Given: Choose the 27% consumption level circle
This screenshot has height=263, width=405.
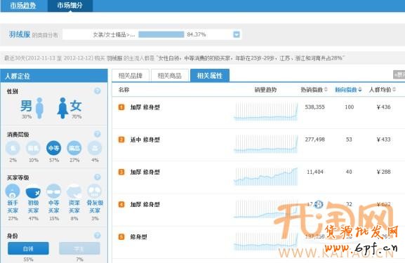Looking at the screenshot, I should [x=74, y=148].
